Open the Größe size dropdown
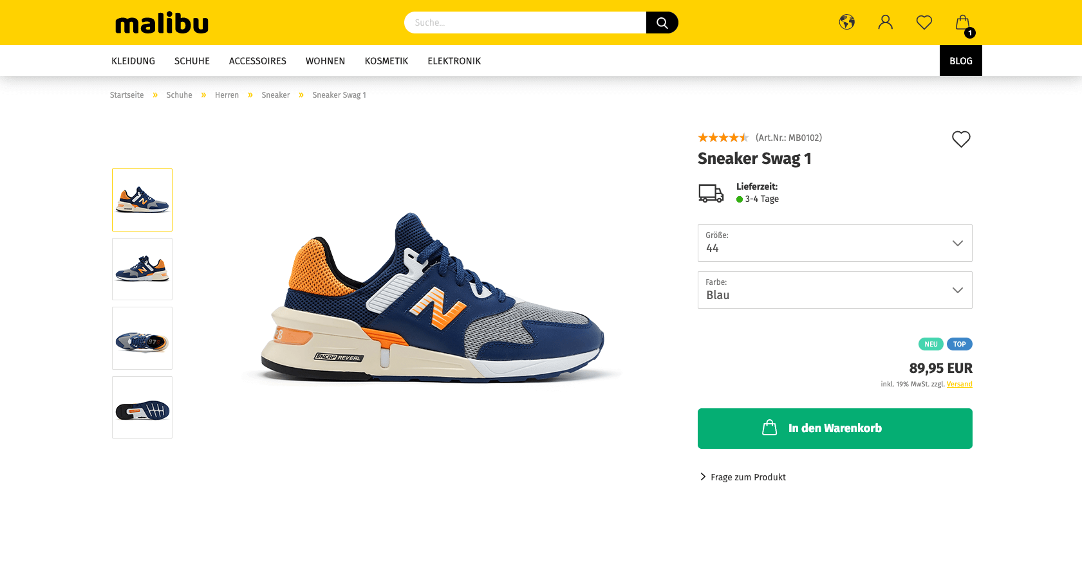 point(834,243)
